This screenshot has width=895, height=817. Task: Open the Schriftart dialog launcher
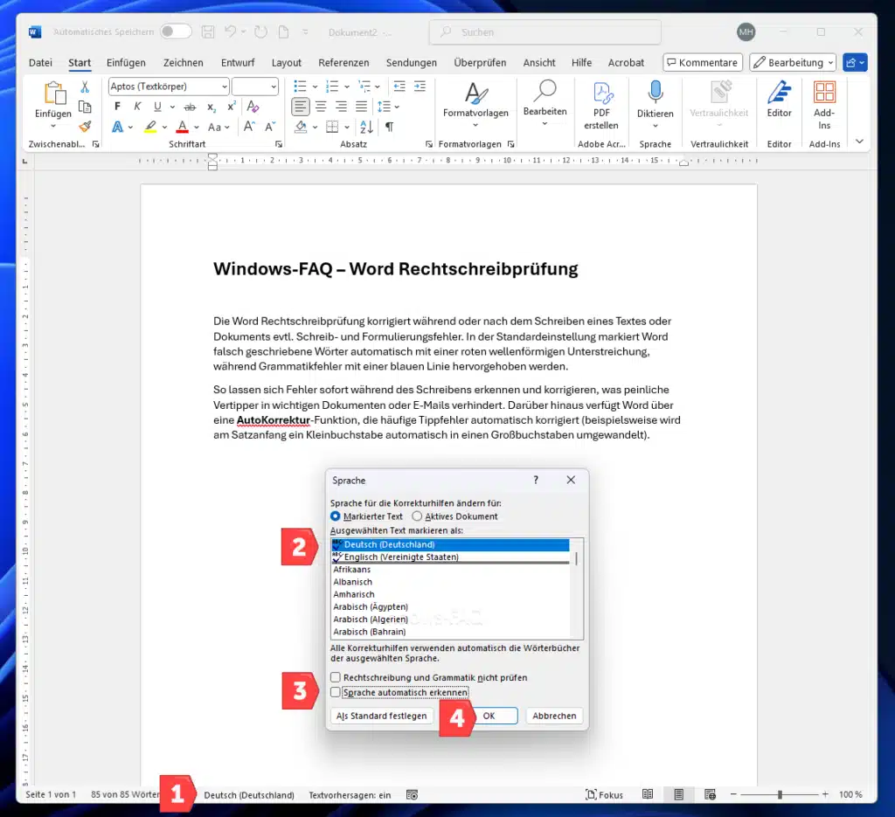[x=279, y=144]
